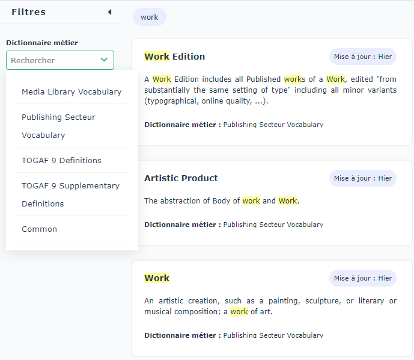Click update badge on Artistic Product card

click(362, 178)
